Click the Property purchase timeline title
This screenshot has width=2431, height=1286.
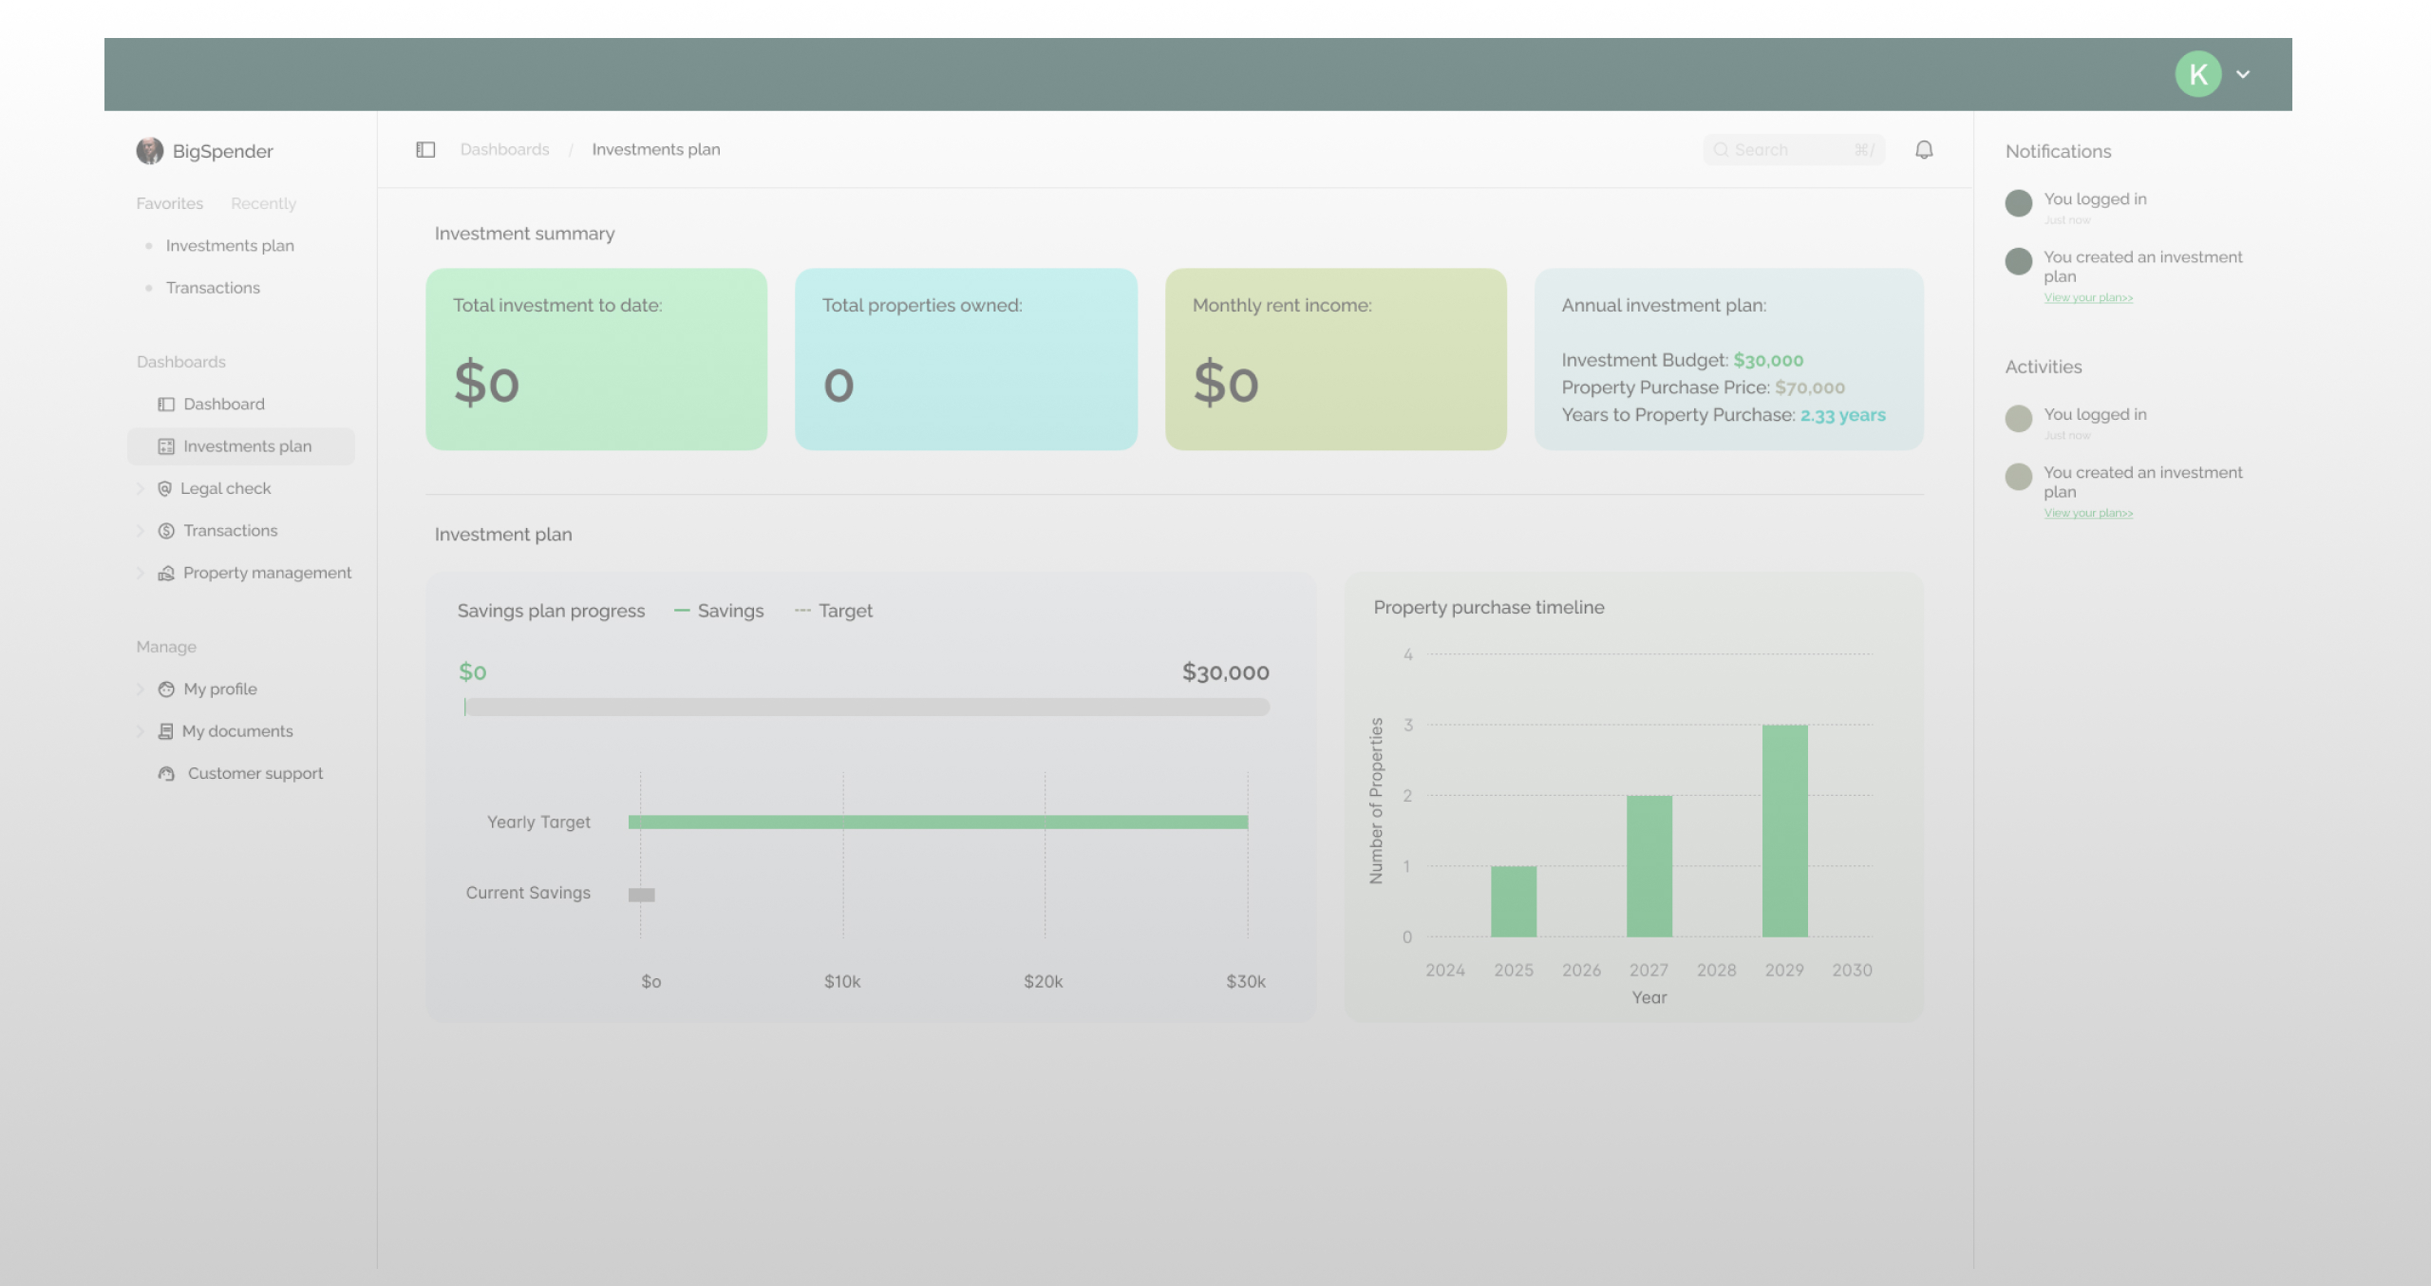pyautogui.click(x=1489, y=608)
